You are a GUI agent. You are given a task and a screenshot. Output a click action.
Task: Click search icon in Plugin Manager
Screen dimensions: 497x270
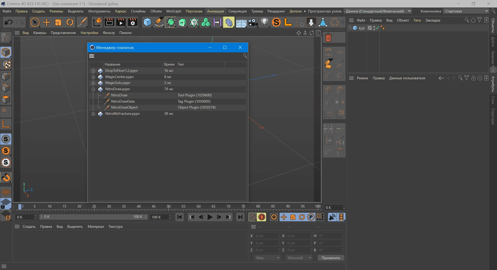(245, 56)
